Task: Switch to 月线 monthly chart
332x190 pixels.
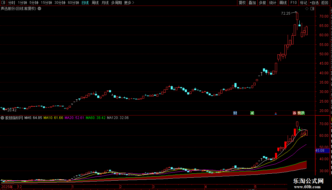Action: (x=105, y=3)
